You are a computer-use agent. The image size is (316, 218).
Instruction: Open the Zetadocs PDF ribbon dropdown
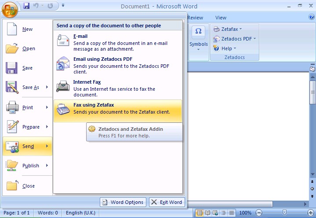pyautogui.click(x=235, y=39)
